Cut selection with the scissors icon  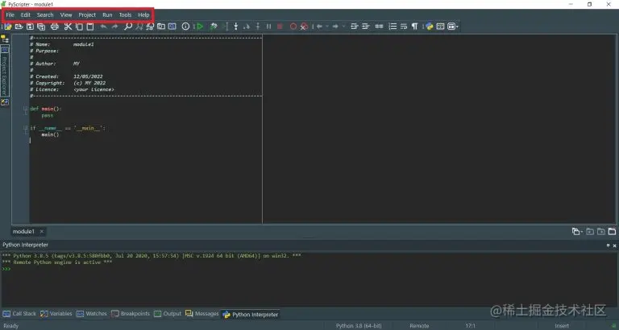68,27
